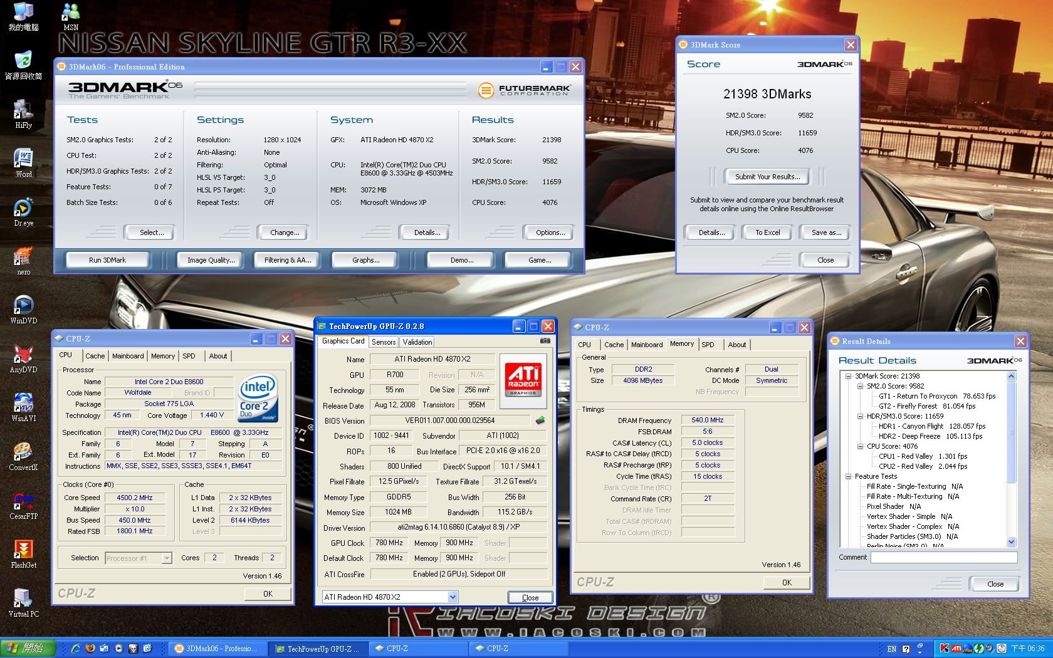Switch to Sensors tab in GPU-Z
The height and width of the screenshot is (658, 1053).
coord(384,342)
